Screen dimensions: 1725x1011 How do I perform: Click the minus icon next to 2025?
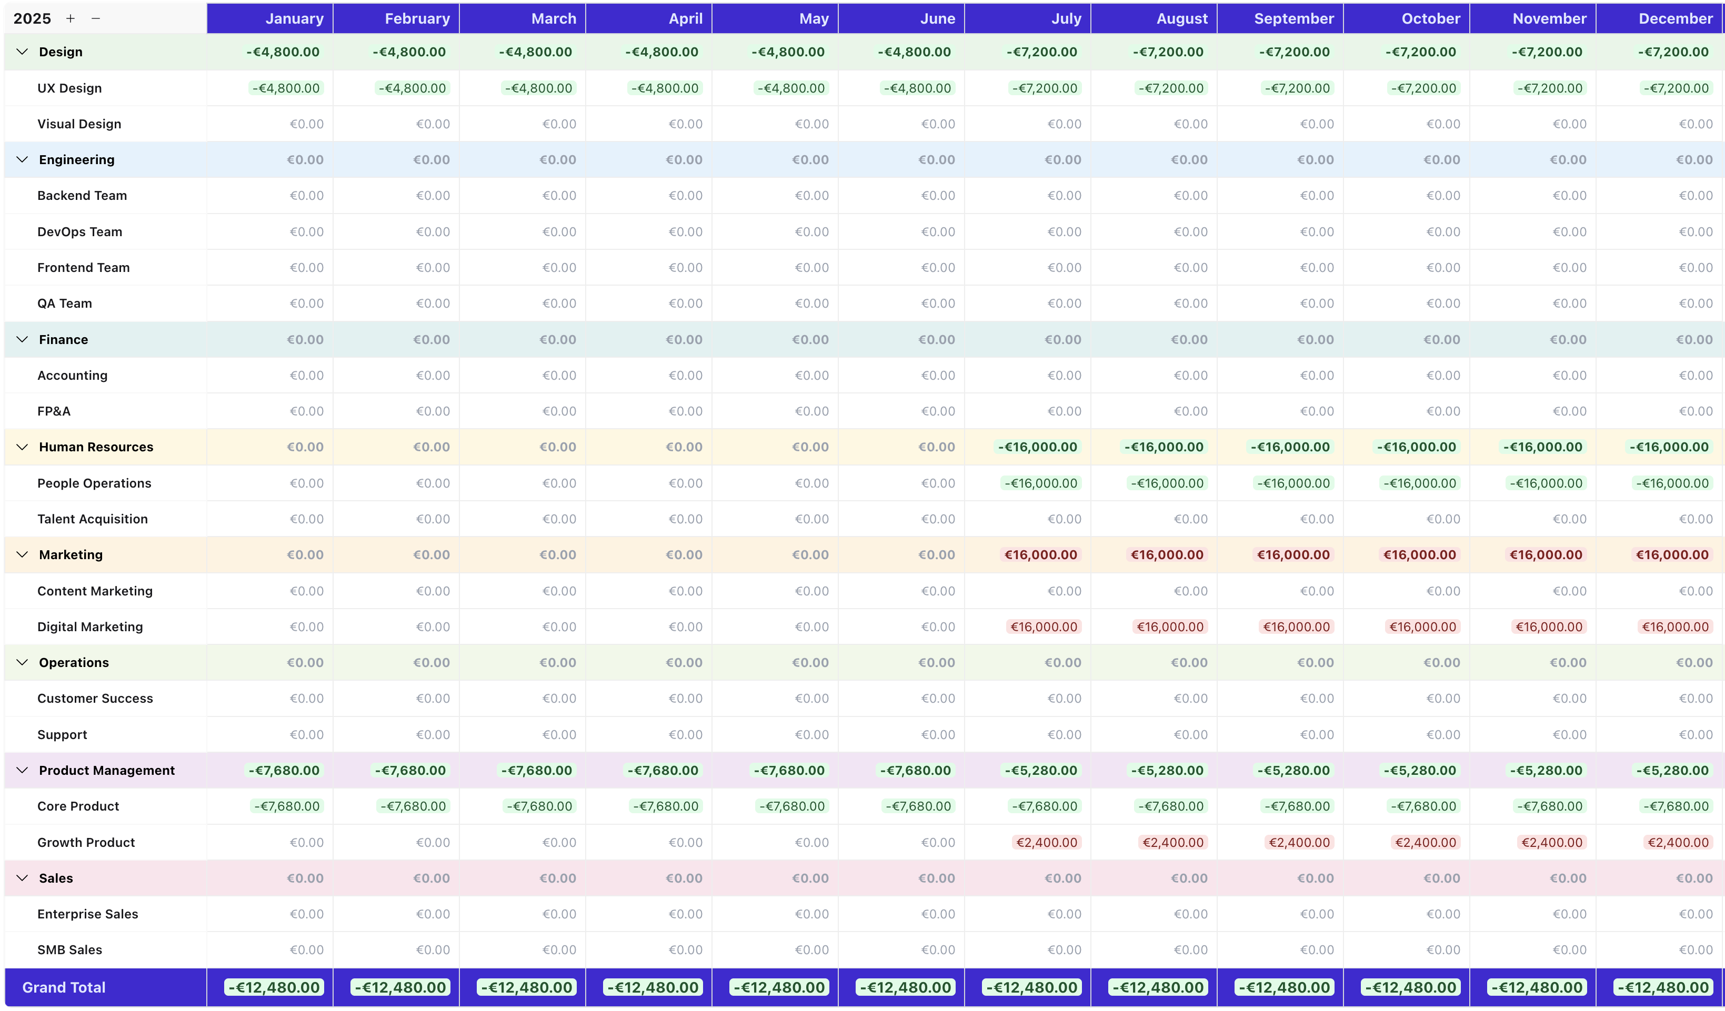point(96,18)
